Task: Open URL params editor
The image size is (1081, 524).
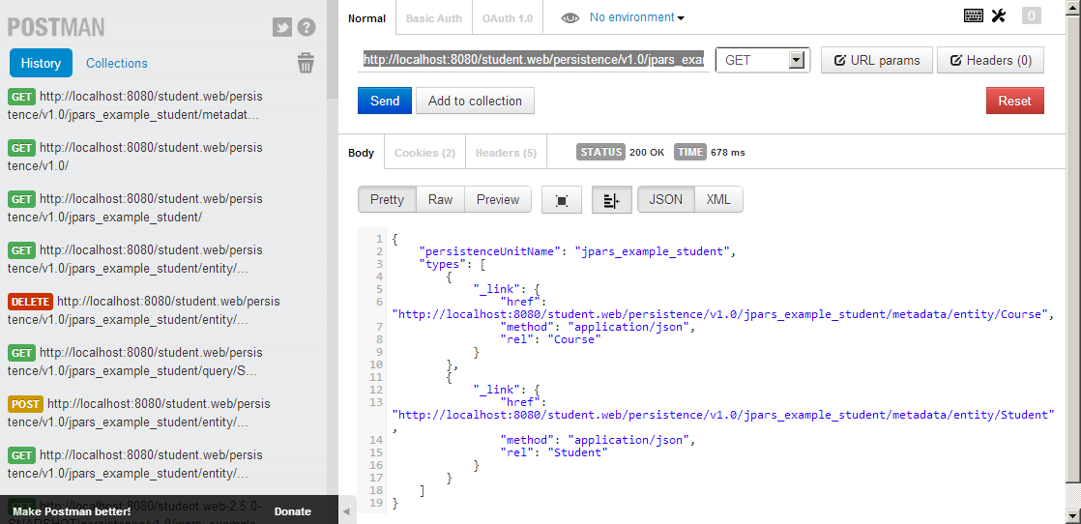Action: [x=877, y=60]
